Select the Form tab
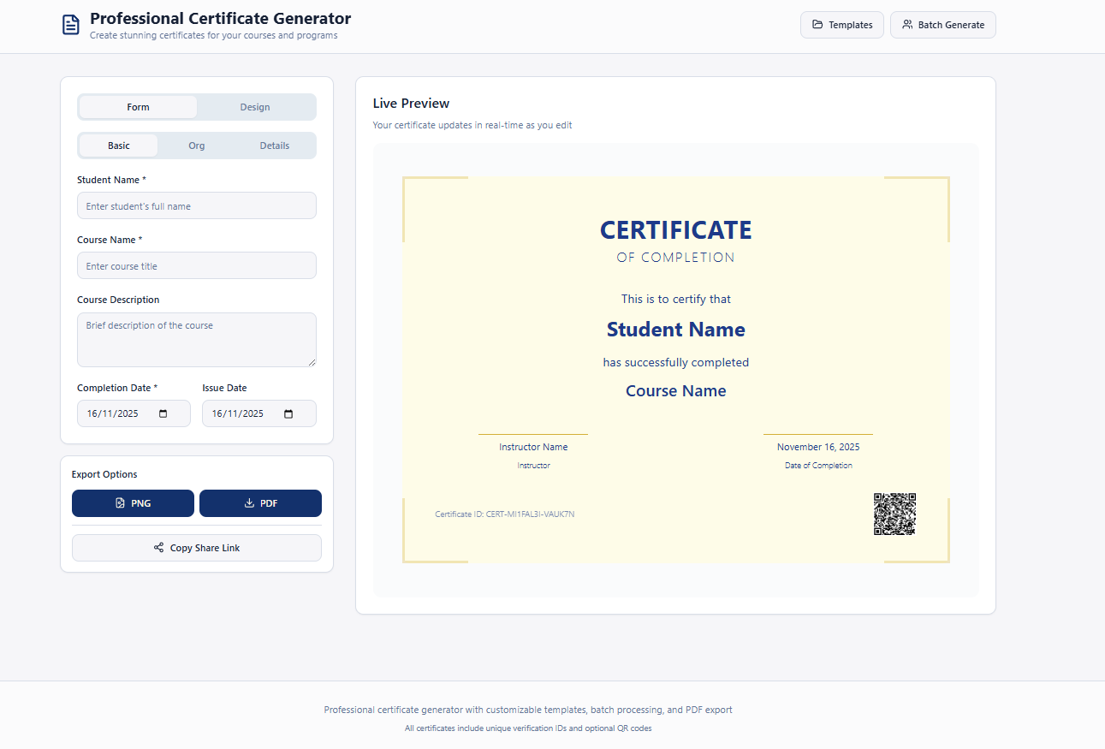 pos(138,107)
